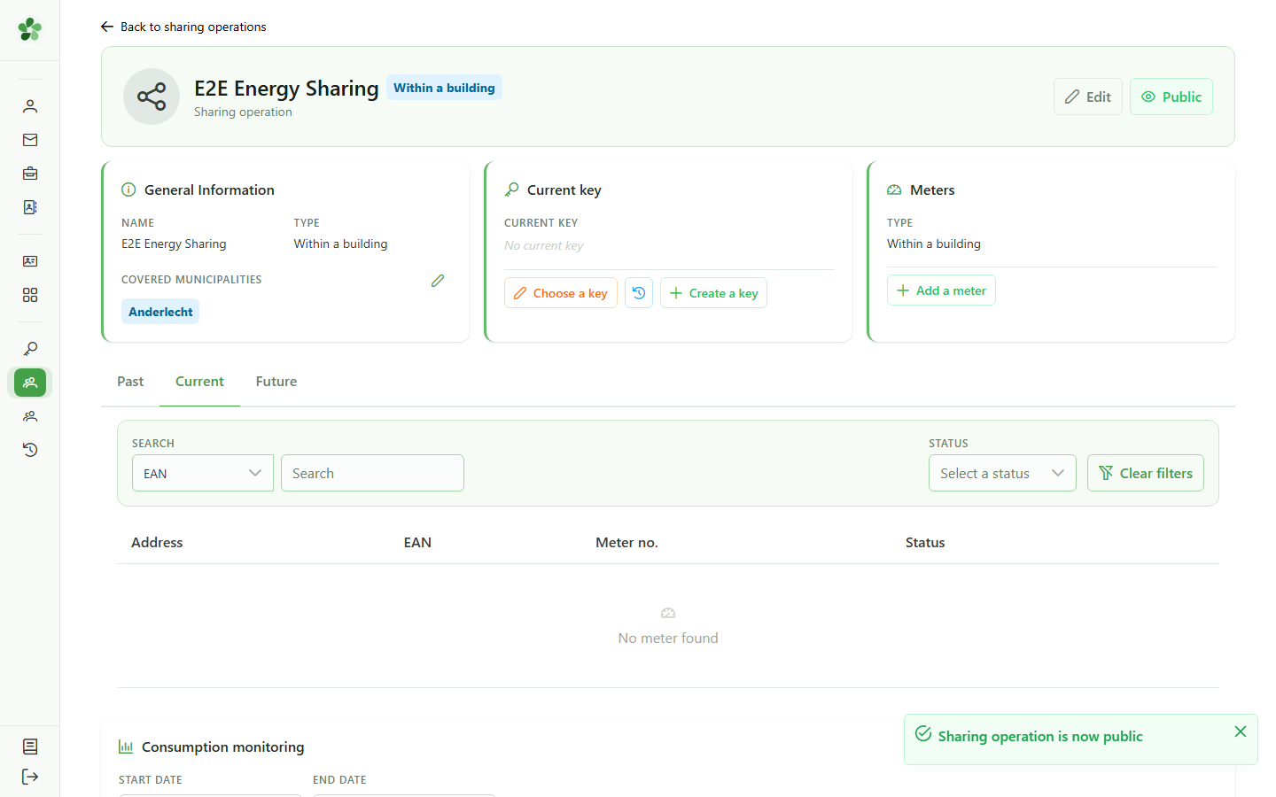Click the E2E Energy Sharing page title
The height and width of the screenshot is (797, 1276).
286,89
